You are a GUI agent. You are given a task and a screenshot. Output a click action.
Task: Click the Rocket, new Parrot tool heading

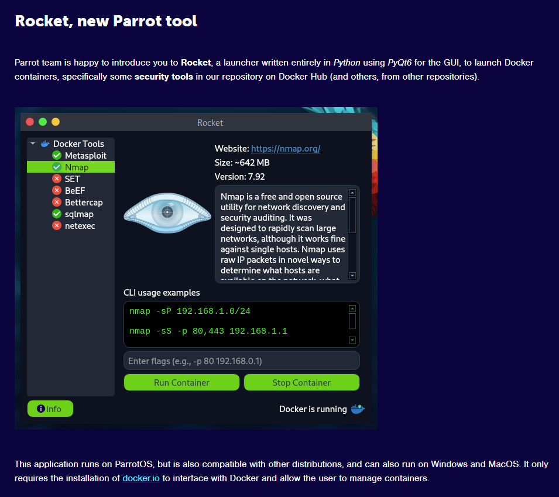[x=106, y=21]
